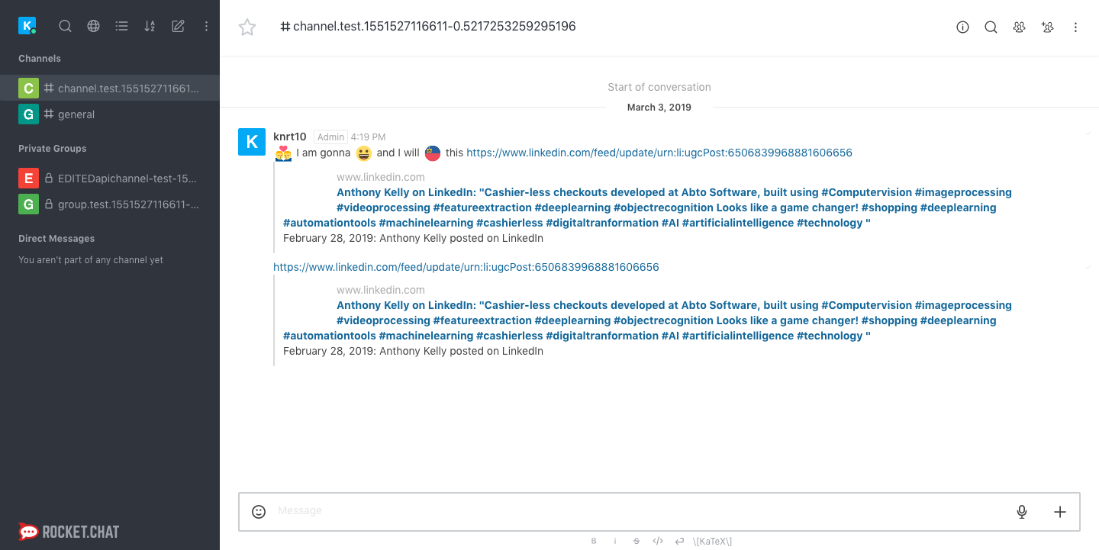Insert inline code formatting
This screenshot has height=550, width=1099.
pos(658,541)
